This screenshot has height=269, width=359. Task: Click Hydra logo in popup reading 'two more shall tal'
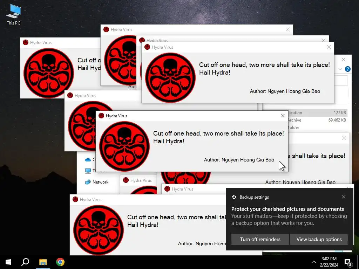pyautogui.click(x=99, y=230)
